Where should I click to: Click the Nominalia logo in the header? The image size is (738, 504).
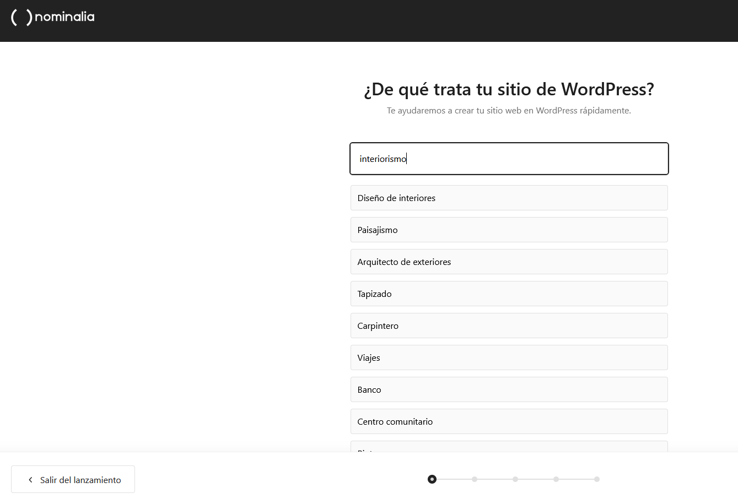click(53, 17)
